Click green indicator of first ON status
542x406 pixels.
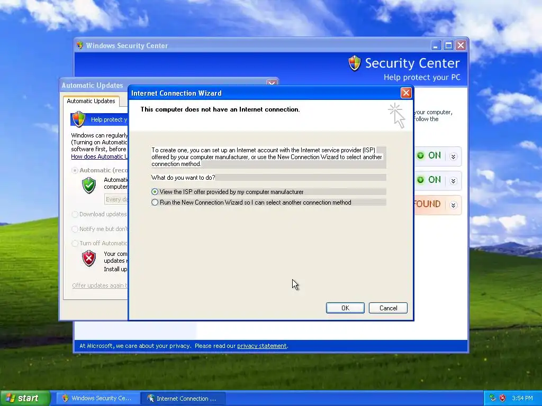420,155
